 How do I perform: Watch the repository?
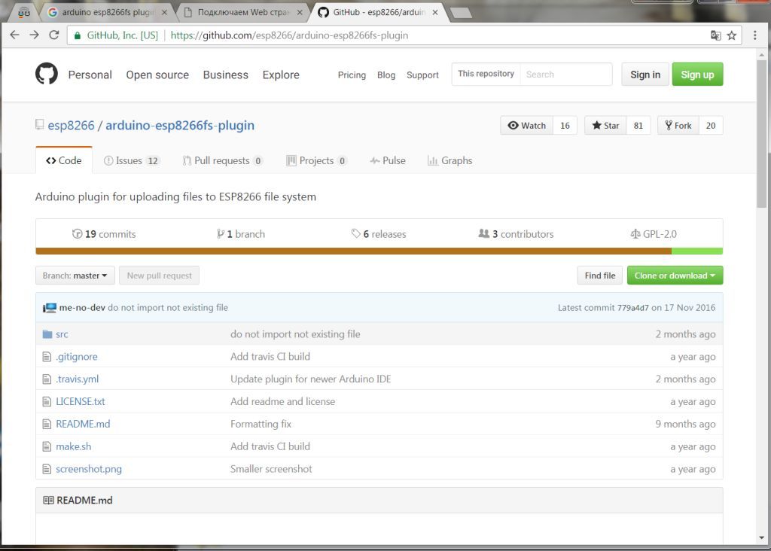(x=527, y=126)
